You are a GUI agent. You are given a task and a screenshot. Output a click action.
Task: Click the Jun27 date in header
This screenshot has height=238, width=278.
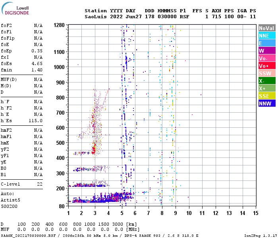(134, 17)
